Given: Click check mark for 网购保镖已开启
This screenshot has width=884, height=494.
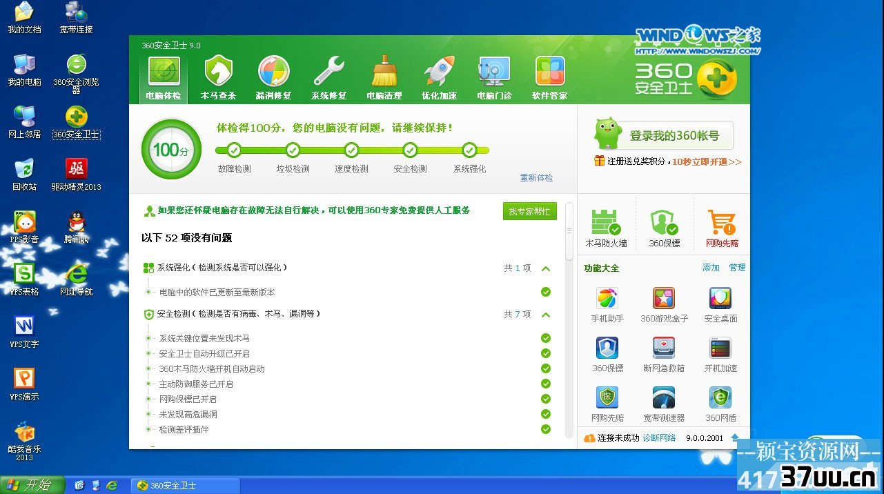Looking at the screenshot, I should [546, 399].
